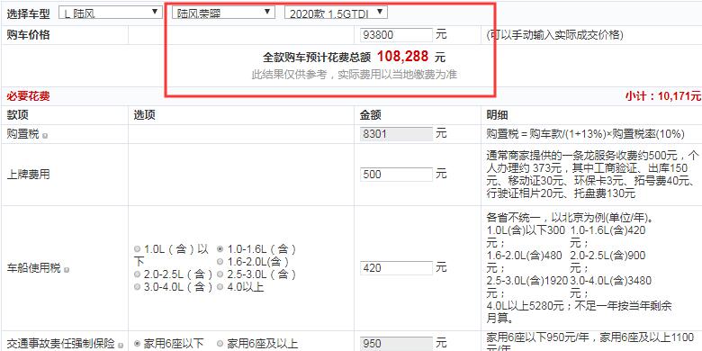
Task: Click the disclaimer 此结果仅供参考 text
Action: pyautogui.click(x=354, y=75)
